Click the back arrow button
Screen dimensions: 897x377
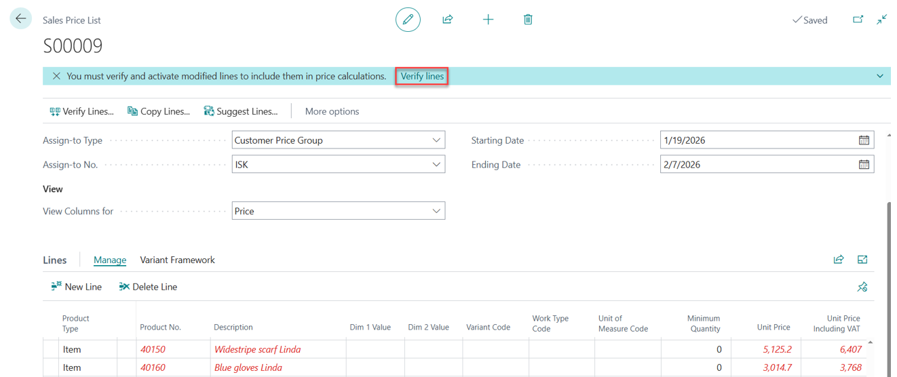click(20, 19)
